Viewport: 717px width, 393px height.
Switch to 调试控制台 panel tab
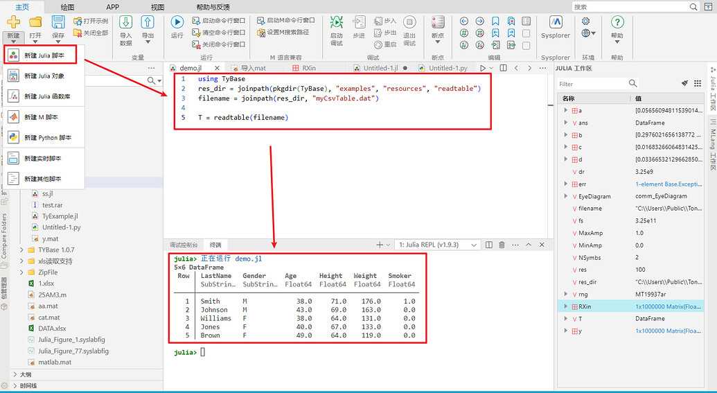(x=184, y=245)
